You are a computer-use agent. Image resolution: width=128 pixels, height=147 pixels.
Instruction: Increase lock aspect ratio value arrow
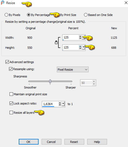click(60, 103)
